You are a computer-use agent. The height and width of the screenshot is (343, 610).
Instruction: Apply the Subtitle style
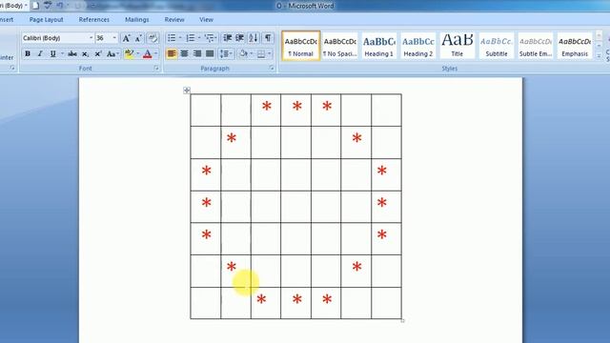click(497, 46)
